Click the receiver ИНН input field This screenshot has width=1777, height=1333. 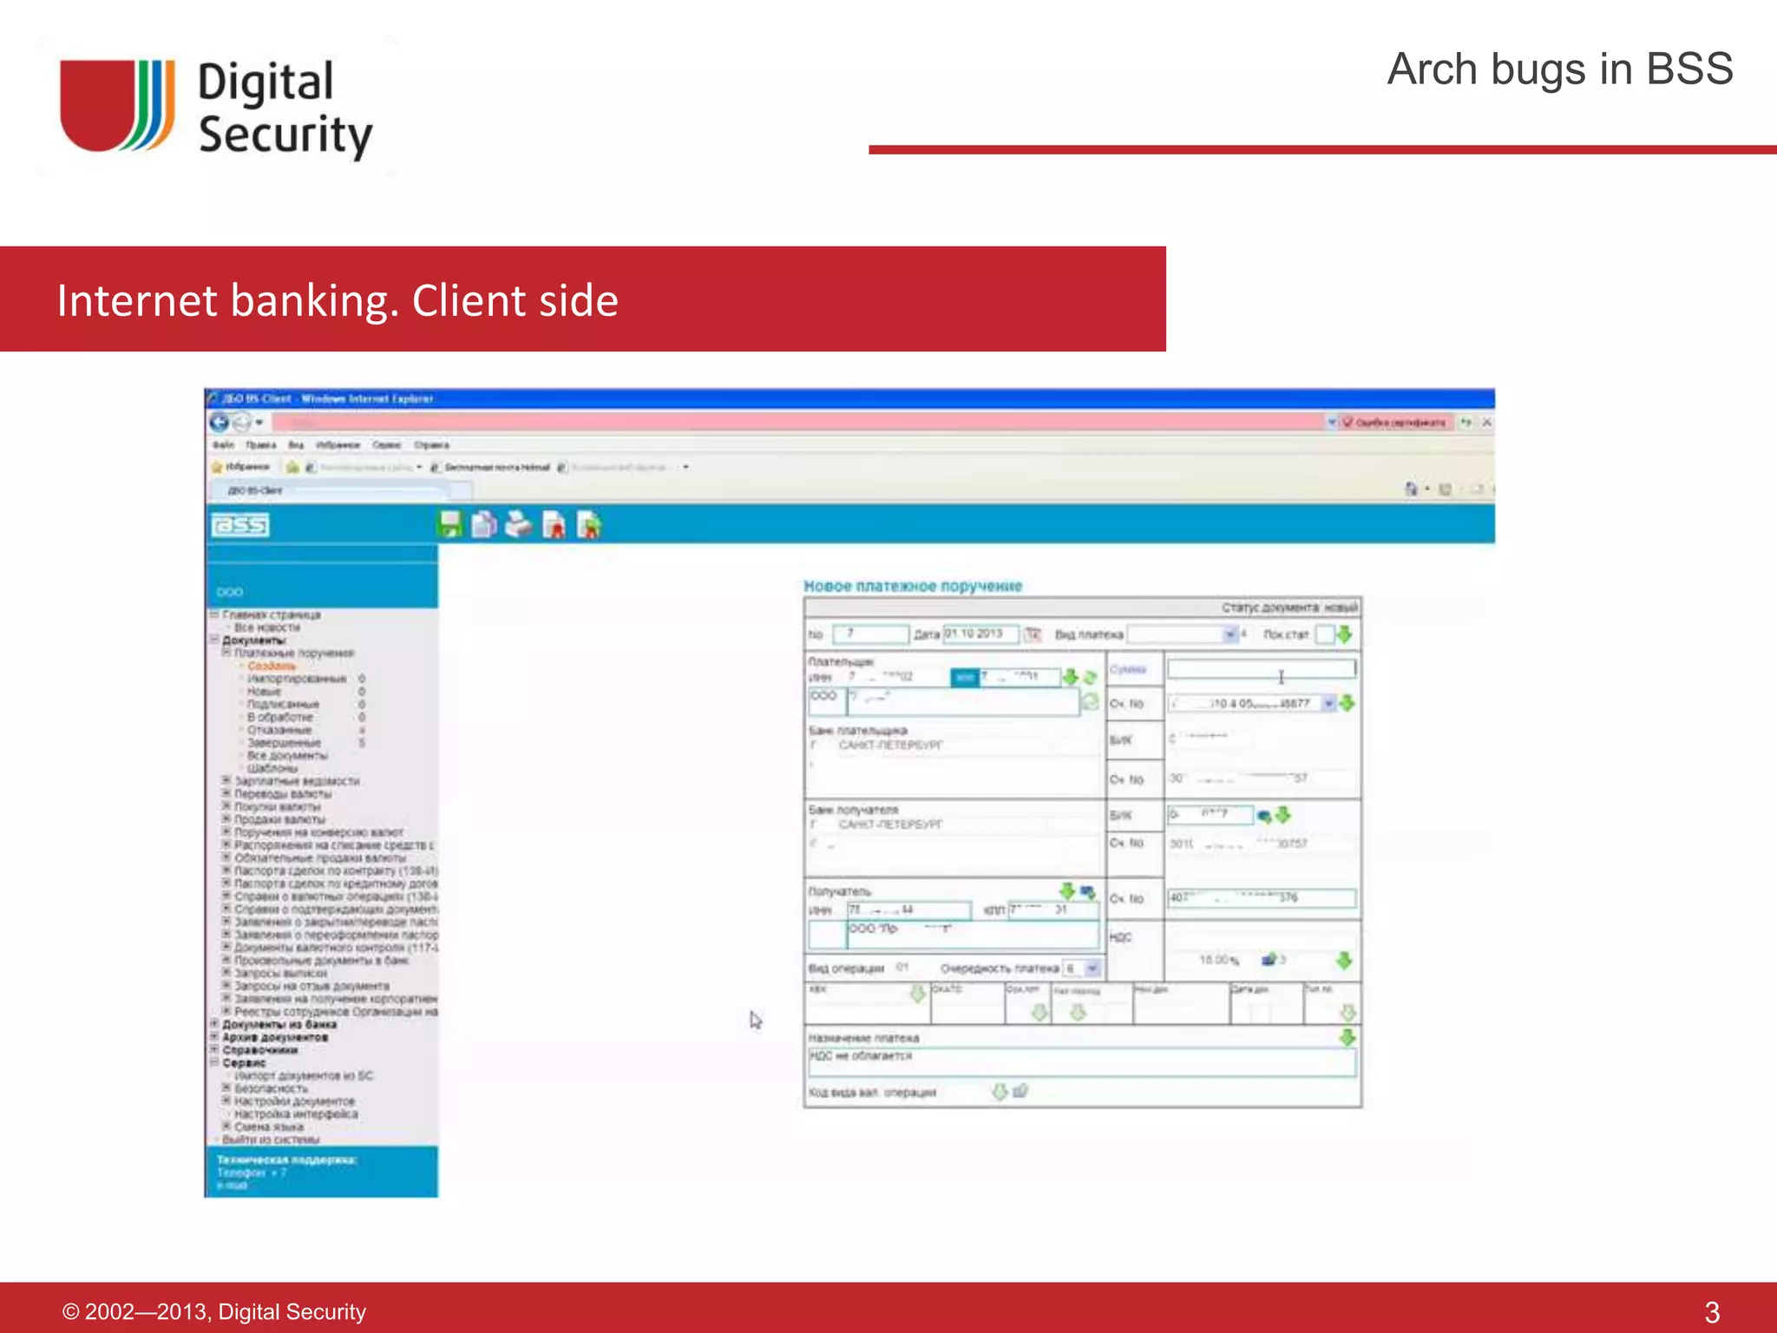[x=909, y=909]
